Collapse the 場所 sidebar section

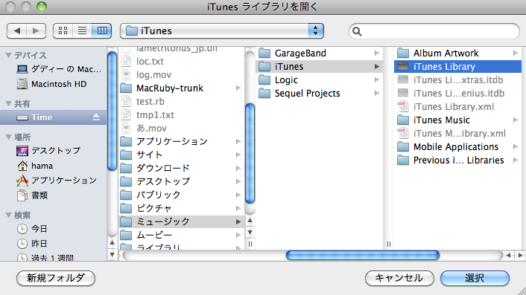pos(9,137)
